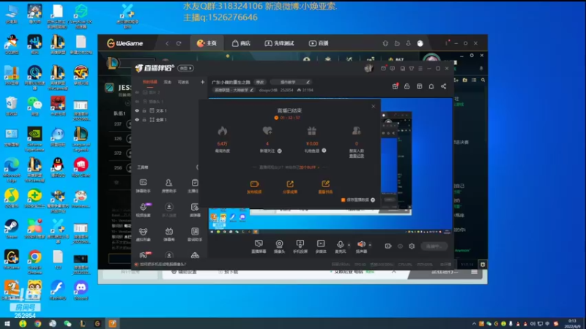Click bottom help hint about phone camera
Viewport: 586px width, 329px height.
click(160, 264)
